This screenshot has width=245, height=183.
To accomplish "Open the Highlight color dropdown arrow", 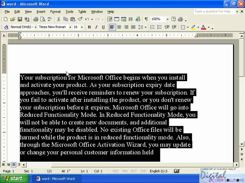I will coord(198,27).
